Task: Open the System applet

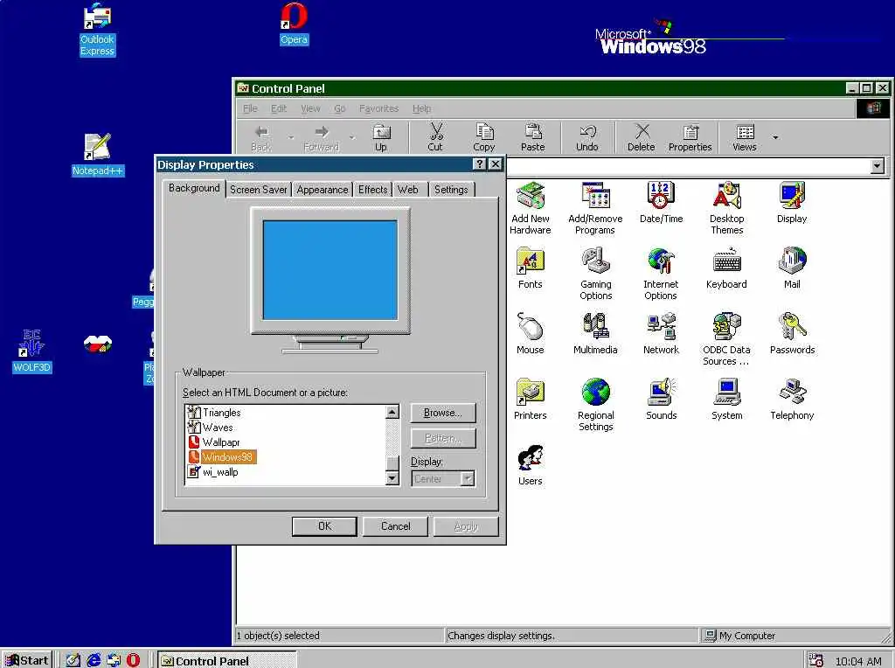Action: pos(726,400)
